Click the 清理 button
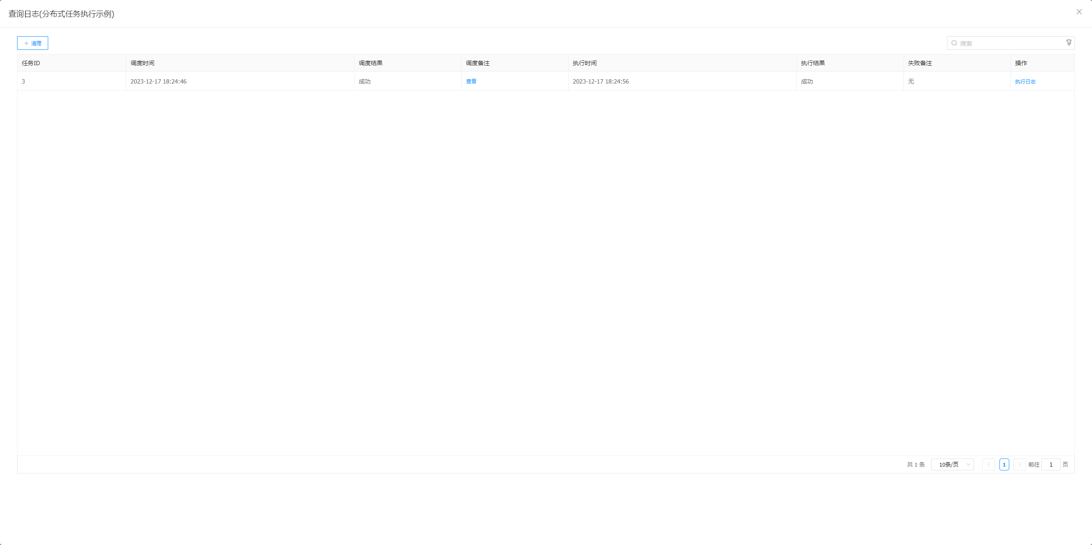The image size is (1092, 545). point(32,43)
